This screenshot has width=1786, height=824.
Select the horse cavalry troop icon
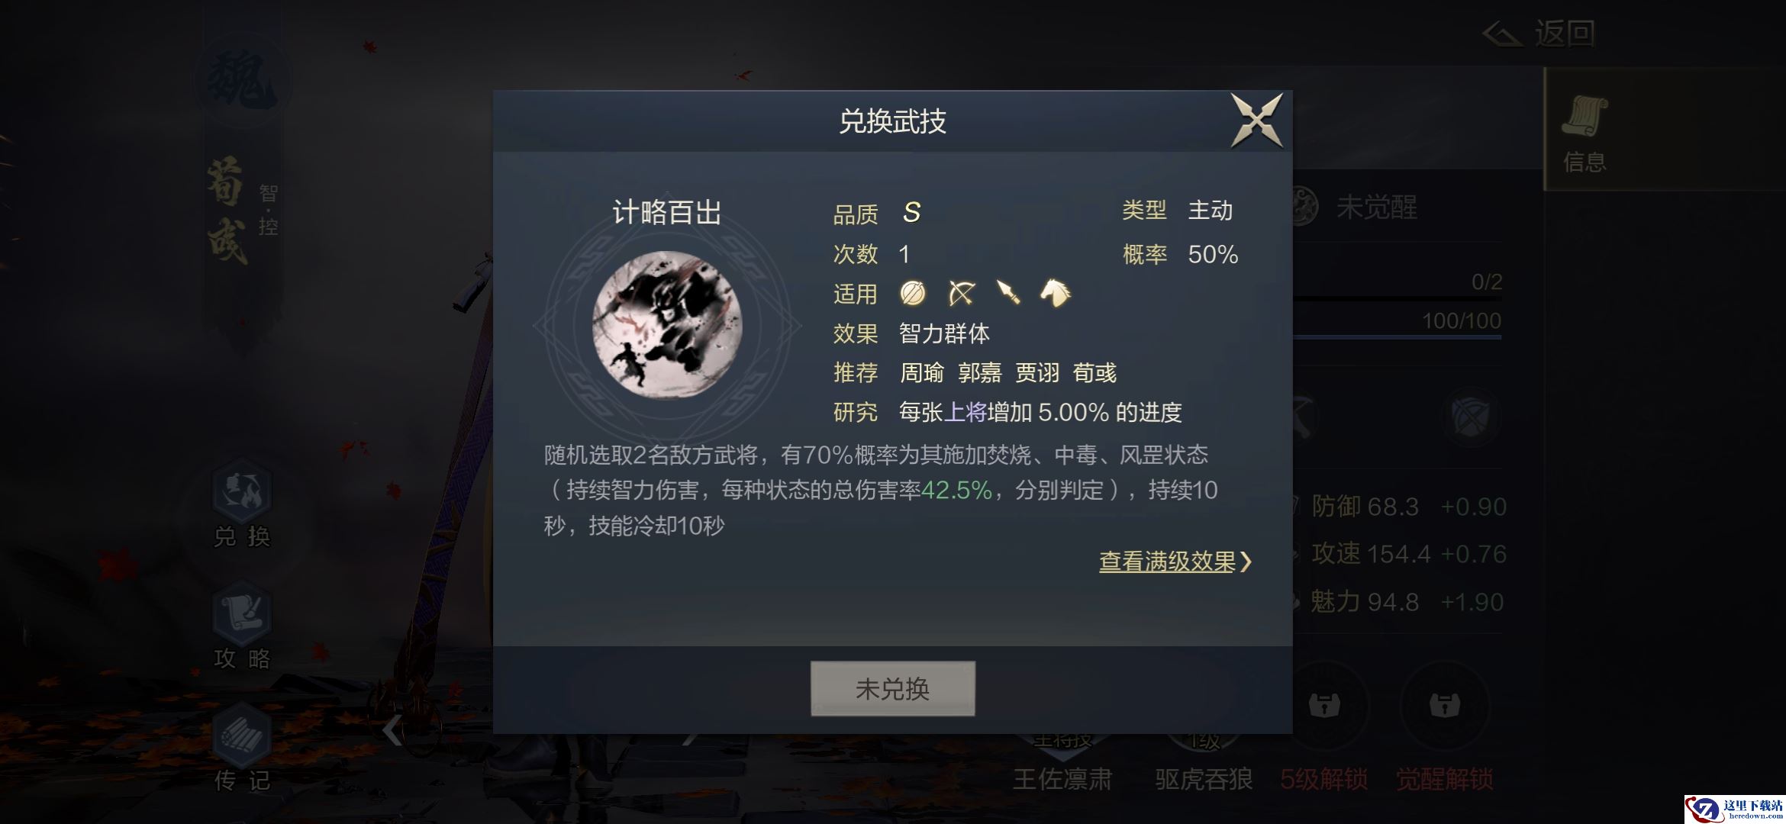[1056, 293]
